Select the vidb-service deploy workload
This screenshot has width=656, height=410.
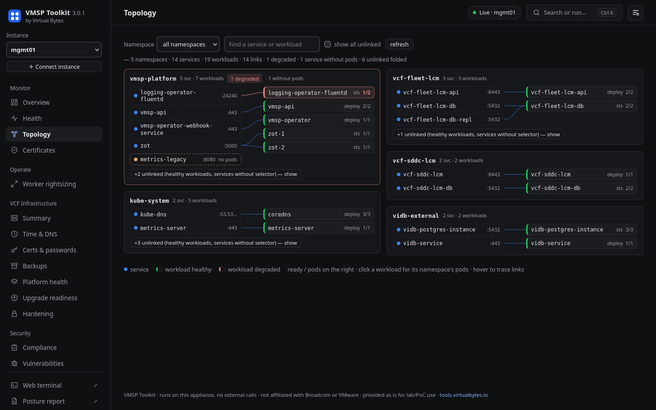point(582,243)
